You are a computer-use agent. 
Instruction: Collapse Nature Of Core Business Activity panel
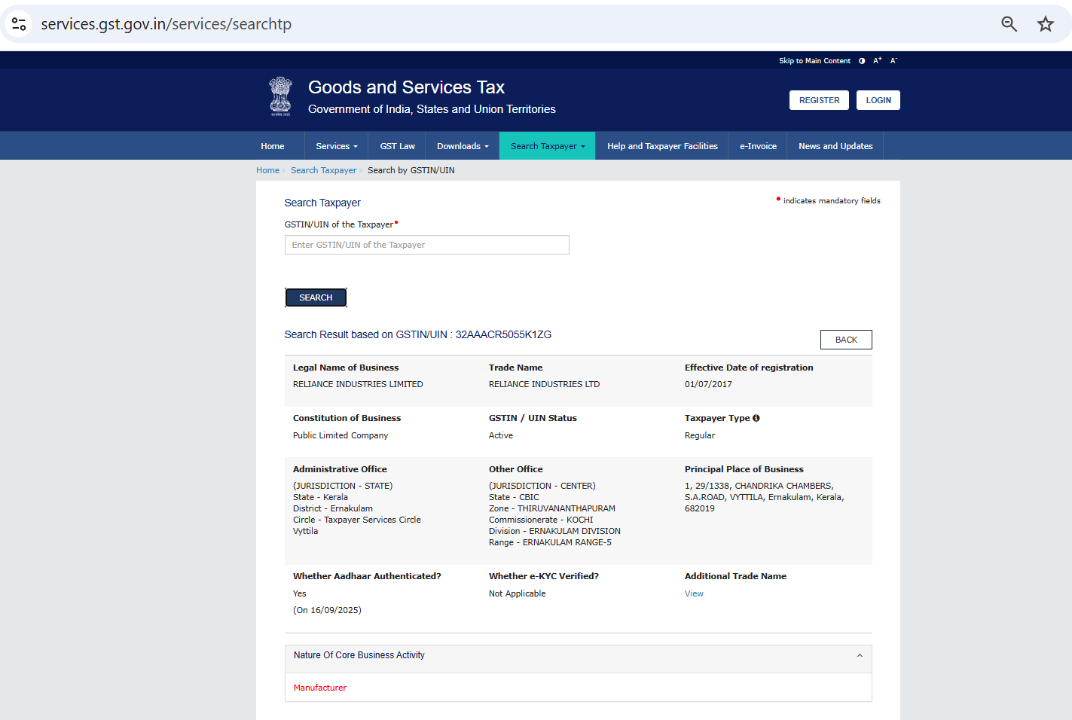click(x=860, y=655)
